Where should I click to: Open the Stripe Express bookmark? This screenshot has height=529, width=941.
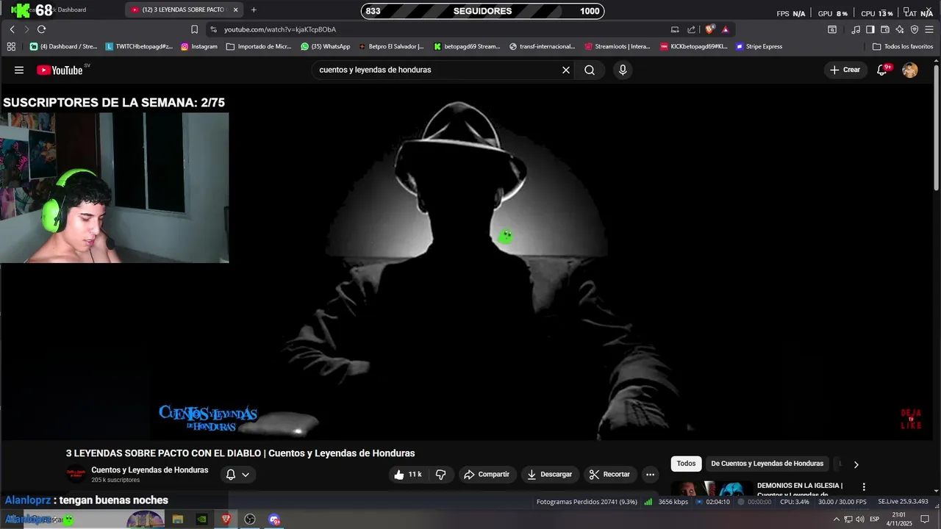(x=759, y=46)
